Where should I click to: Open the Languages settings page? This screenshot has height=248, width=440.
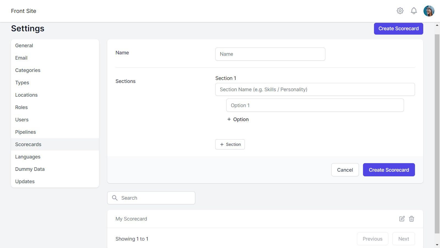click(x=28, y=157)
